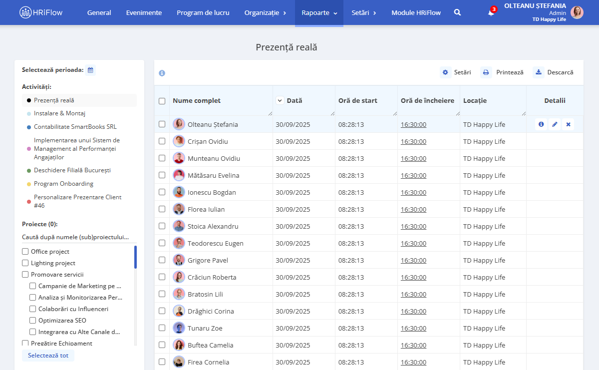Delete Olteanu Ștefania's entry with X icon
599x370 pixels.
coord(568,124)
